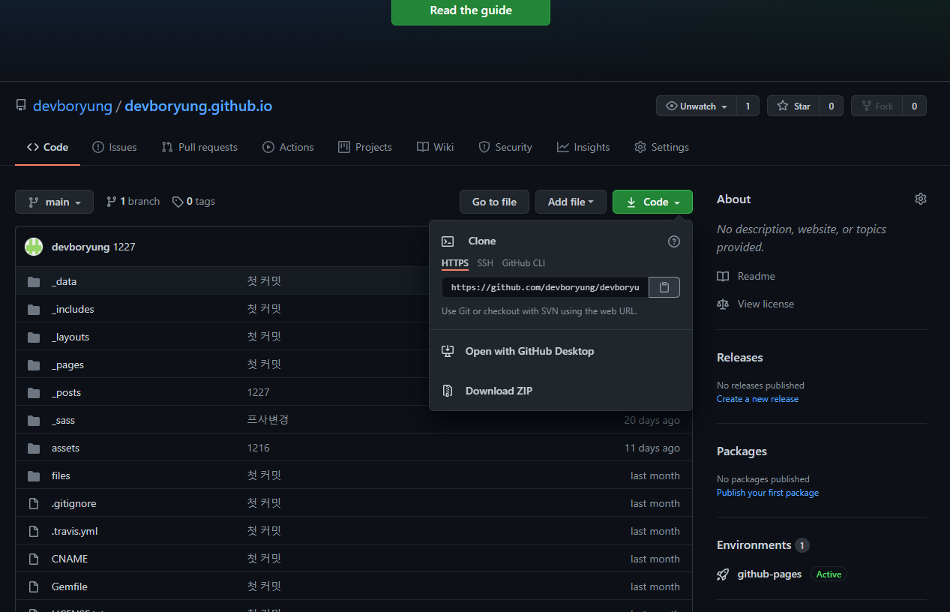Click the _data folder icon
The width and height of the screenshot is (950, 612).
(34, 282)
